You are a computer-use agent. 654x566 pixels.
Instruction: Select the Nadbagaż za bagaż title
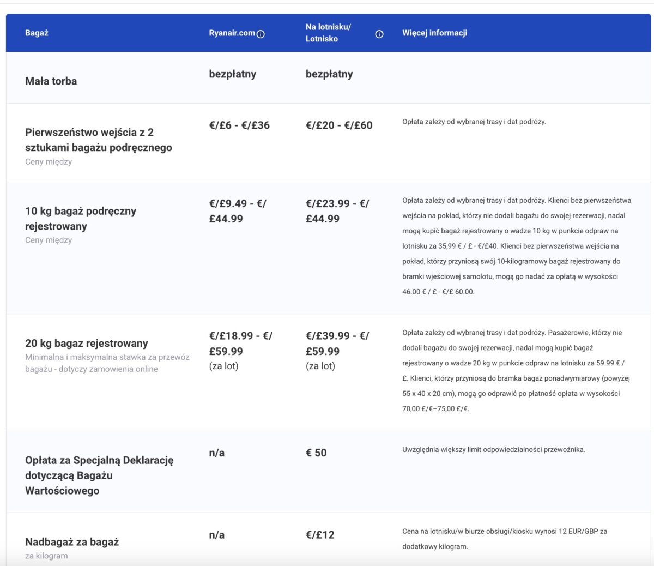click(72, 542)
